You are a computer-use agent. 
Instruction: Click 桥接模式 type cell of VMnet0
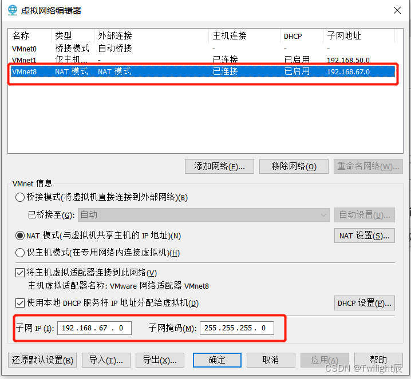click(x=72, y=49)
